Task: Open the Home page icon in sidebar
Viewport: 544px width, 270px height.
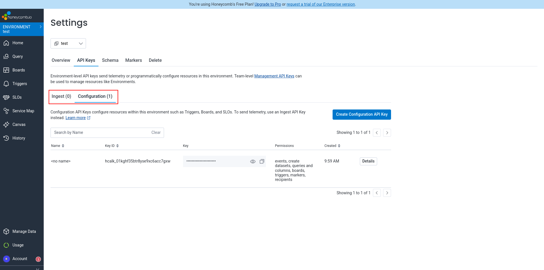Action: pyautogui.click(x=6, y=43)
